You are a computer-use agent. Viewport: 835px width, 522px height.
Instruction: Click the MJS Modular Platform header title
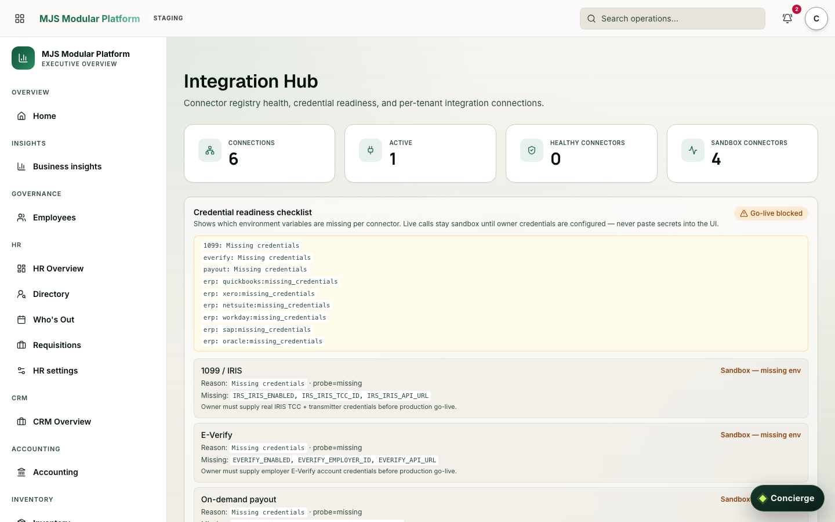(x=90, y=19)
